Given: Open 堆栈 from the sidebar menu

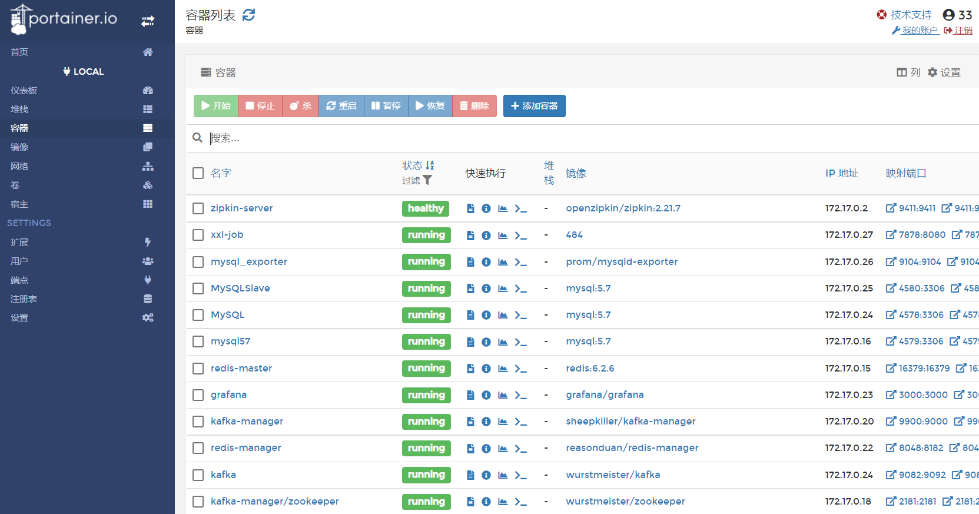Looking at the screenshot, I should click(x=19, y=110).
